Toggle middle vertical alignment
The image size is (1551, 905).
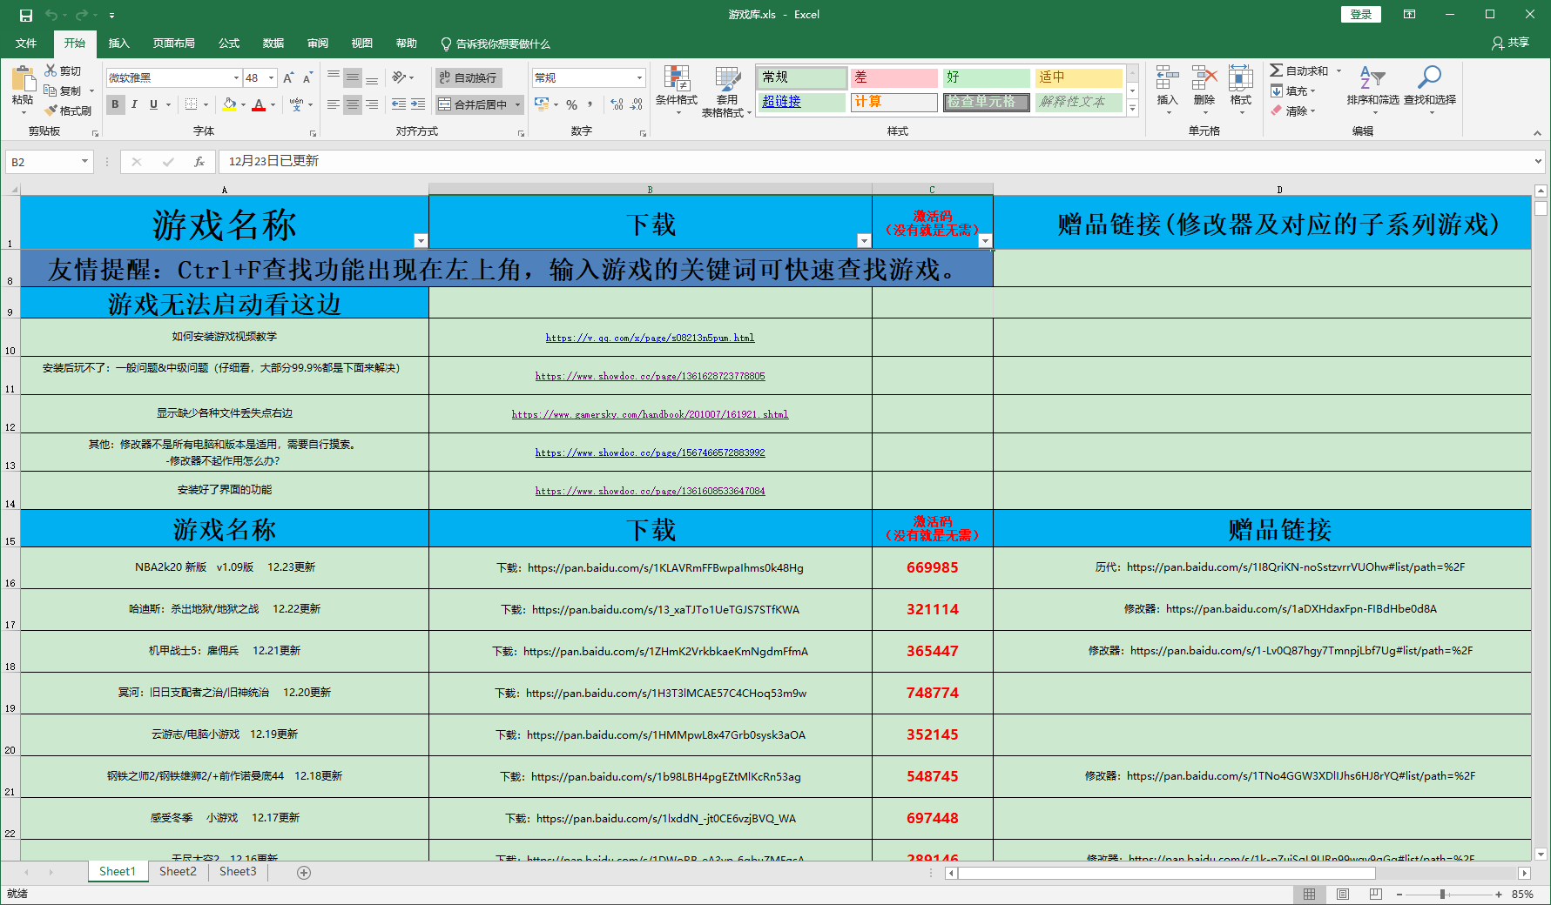353,77
